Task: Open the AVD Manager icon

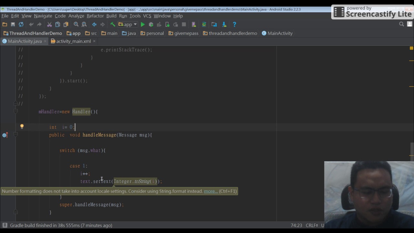Action: 194,24
